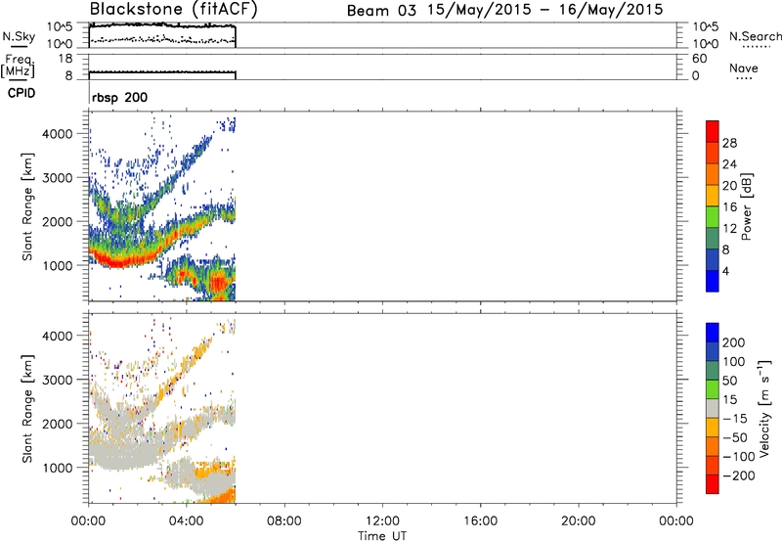Click the "4000" tick of the power panel

[57, 134]
